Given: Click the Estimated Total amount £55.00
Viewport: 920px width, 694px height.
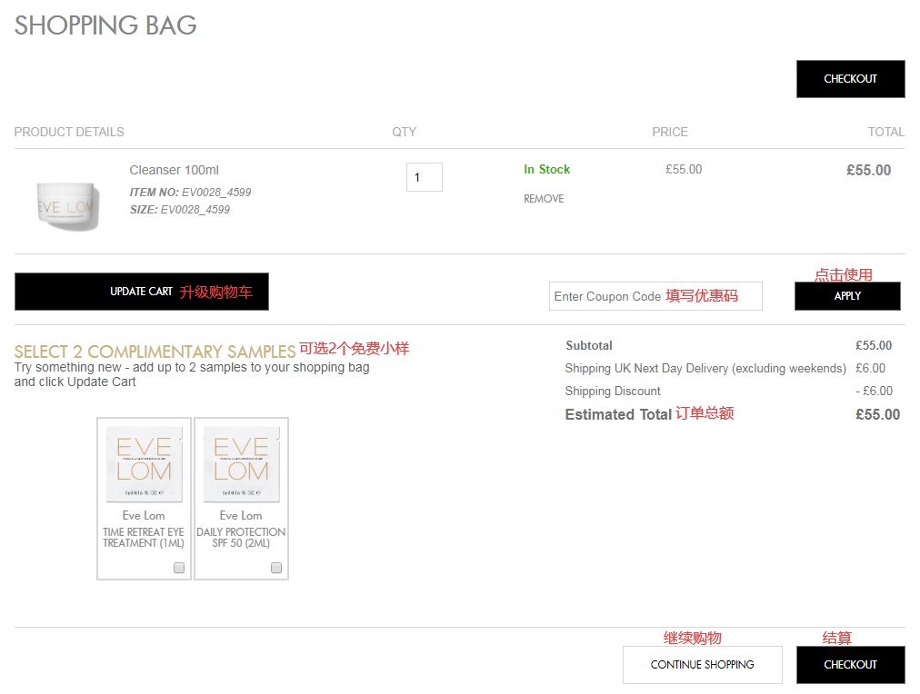Looking at the screenshot, I should [877, 414].
